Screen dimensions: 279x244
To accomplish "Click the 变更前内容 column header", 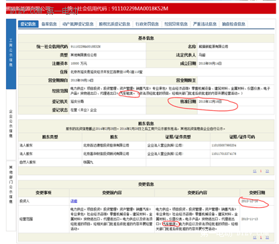I will click(x=112, y=193).
